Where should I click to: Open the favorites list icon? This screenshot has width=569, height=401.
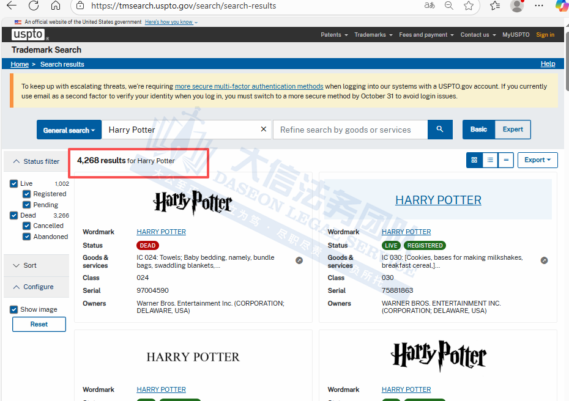pyautogui.click(x=495, y=6)
